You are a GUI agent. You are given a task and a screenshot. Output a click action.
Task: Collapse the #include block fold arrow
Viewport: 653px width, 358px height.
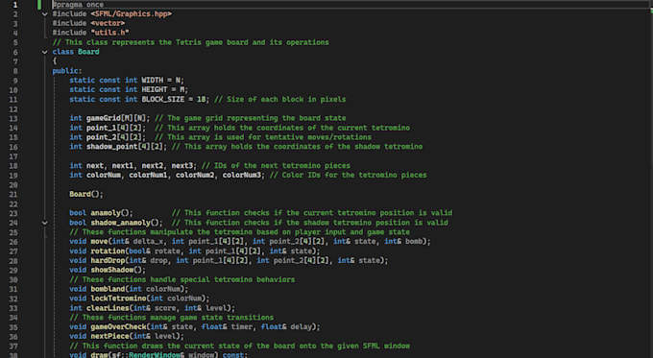click(x=44, y=14)
